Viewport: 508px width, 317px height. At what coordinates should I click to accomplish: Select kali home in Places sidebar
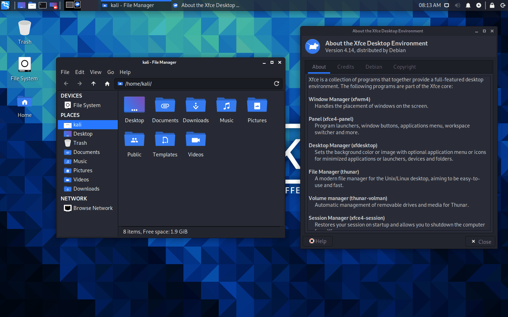pyautogui.click(x=88, y=125)
